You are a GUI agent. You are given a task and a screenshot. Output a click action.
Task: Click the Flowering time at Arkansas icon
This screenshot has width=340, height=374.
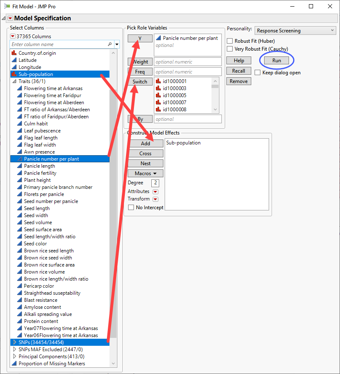(19, 88)
